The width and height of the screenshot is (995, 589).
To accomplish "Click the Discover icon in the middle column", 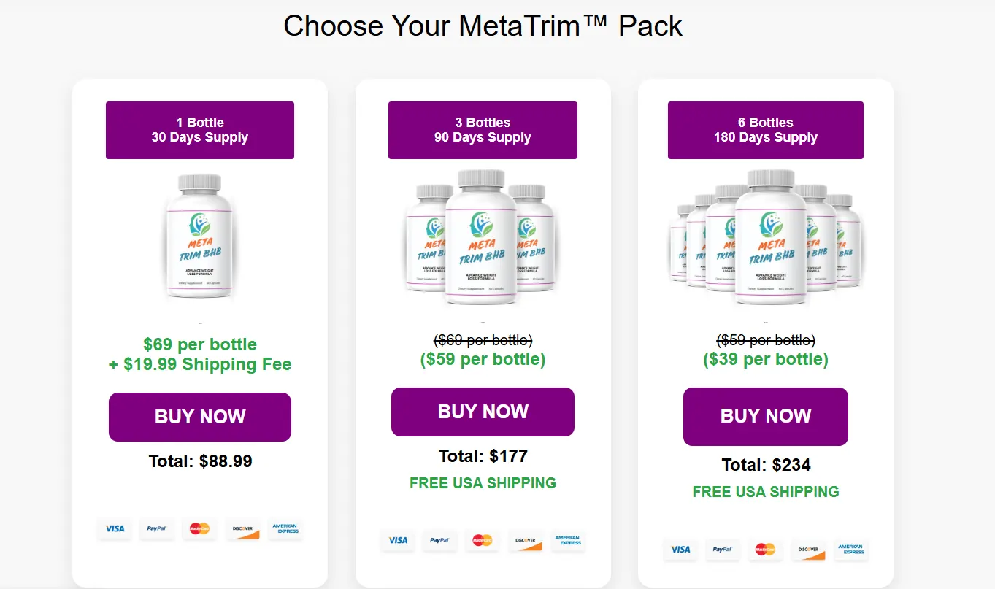I will pyautogui.click(x=525, y=541).
